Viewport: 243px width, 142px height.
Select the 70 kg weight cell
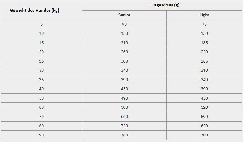pos(41,117)
